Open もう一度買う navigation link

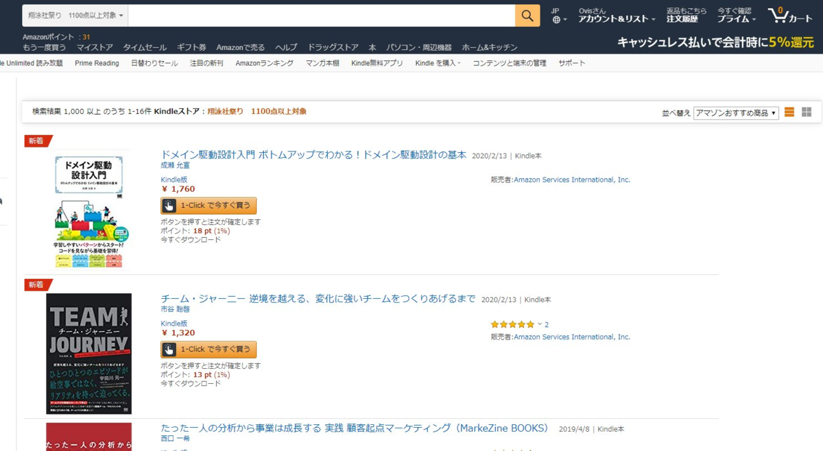pos(45,47)
